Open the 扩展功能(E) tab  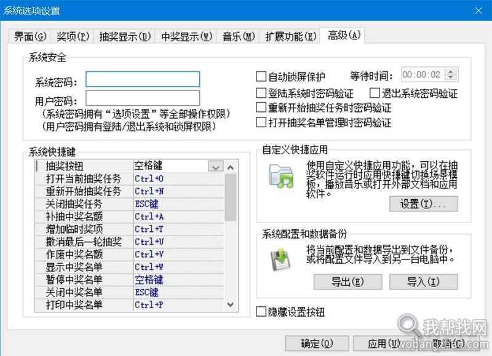coord(289,37)
